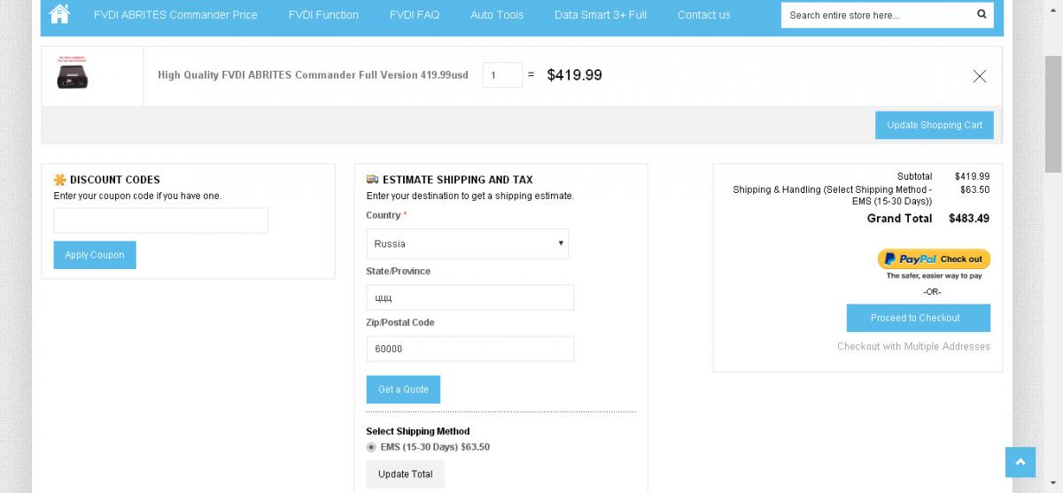Open Checkout with Multiple Addresses link
1063x493 pixels.
pos(913,346)
